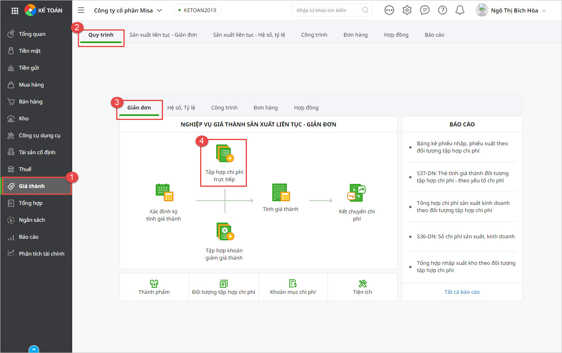Select the Công trình process sub-tab
Viewport: 562px width, 353px height.
(224, 108)
